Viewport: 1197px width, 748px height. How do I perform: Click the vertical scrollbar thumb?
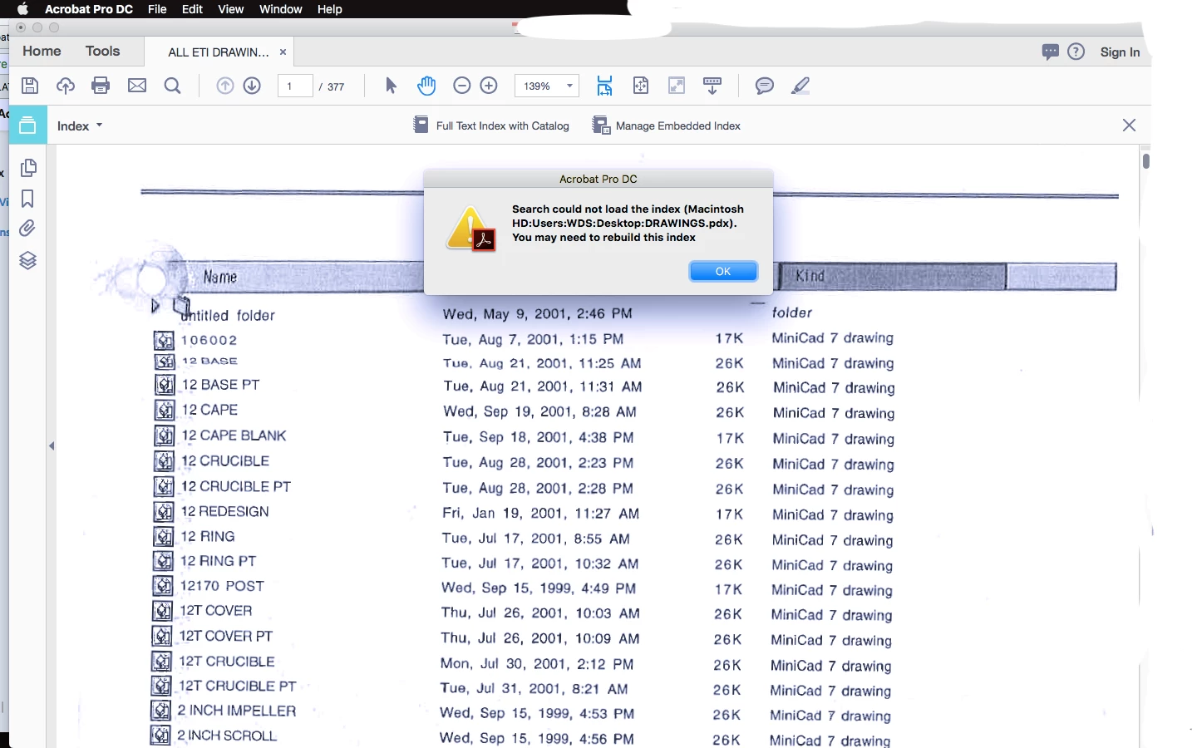[1145, 160]
